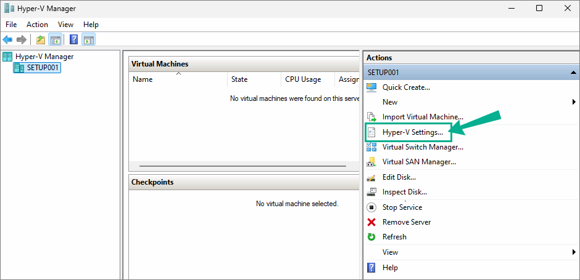The width and height of the screenshot is (580, 280).
Task: Click the Up One Level folder icon
Action: [41, 39]
